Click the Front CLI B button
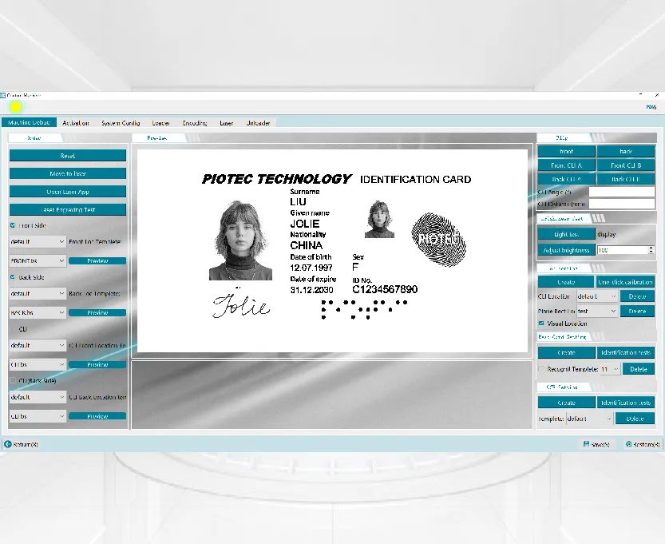665x544 pixels. [x=626, y=165]
